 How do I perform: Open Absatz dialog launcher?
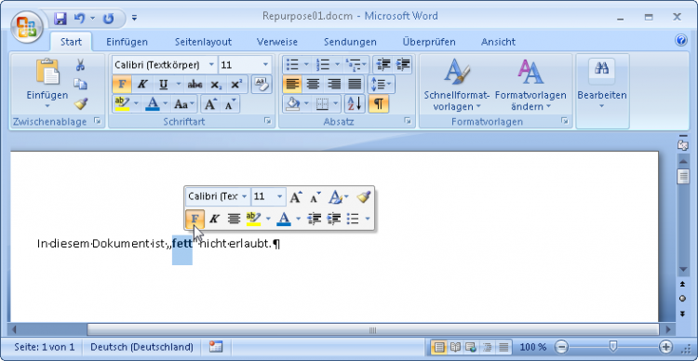click(x=407, y=121)
